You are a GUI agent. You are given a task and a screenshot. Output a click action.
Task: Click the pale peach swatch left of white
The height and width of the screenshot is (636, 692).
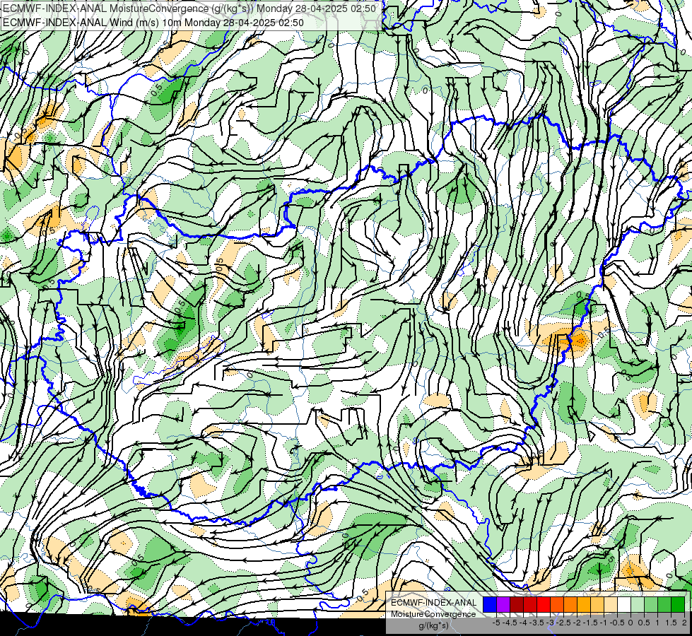(611, 604)
